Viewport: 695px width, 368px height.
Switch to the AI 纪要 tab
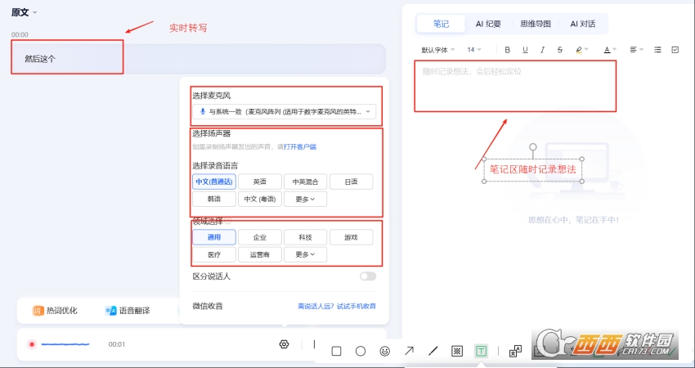click(488, 24)
